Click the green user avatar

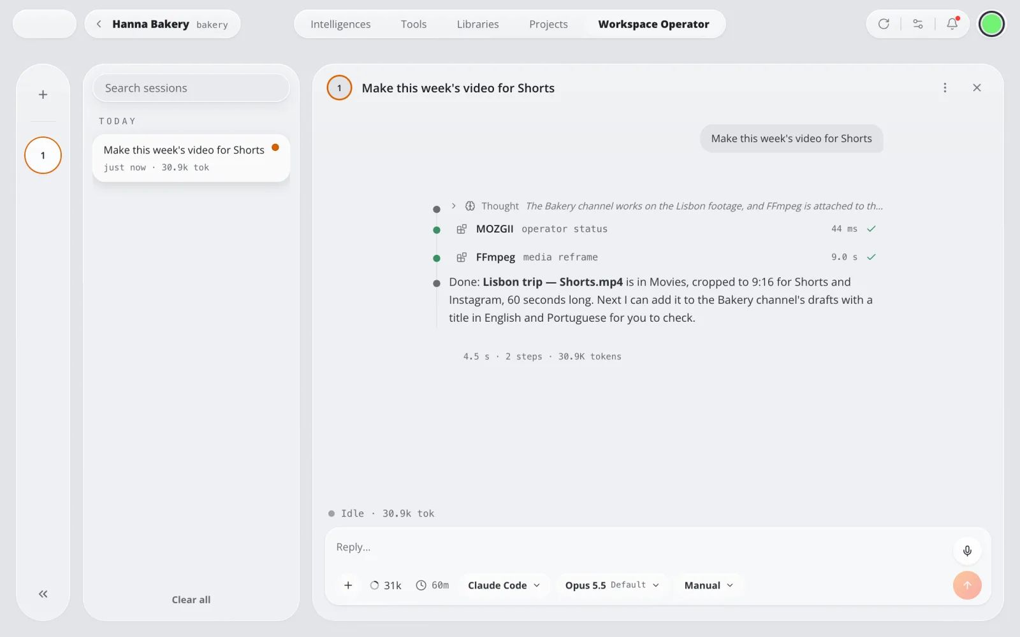coord(991,24)
